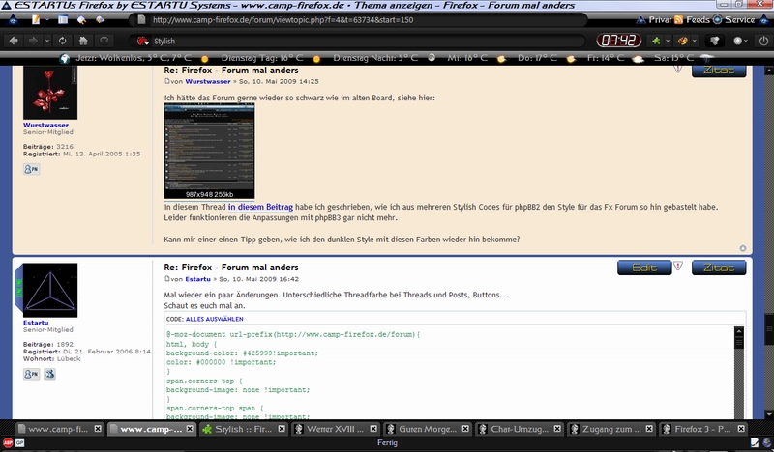Quote Wurstwasser's post with Zitat button
Viewport: 774px width, 452px height.
tap(719, 70)
